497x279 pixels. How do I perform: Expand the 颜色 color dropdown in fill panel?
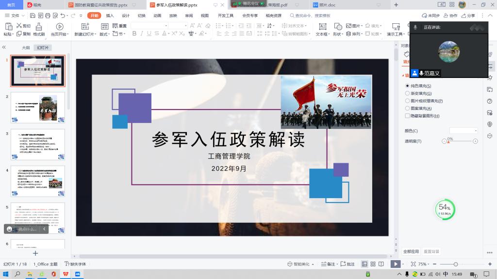click(464, 131)
